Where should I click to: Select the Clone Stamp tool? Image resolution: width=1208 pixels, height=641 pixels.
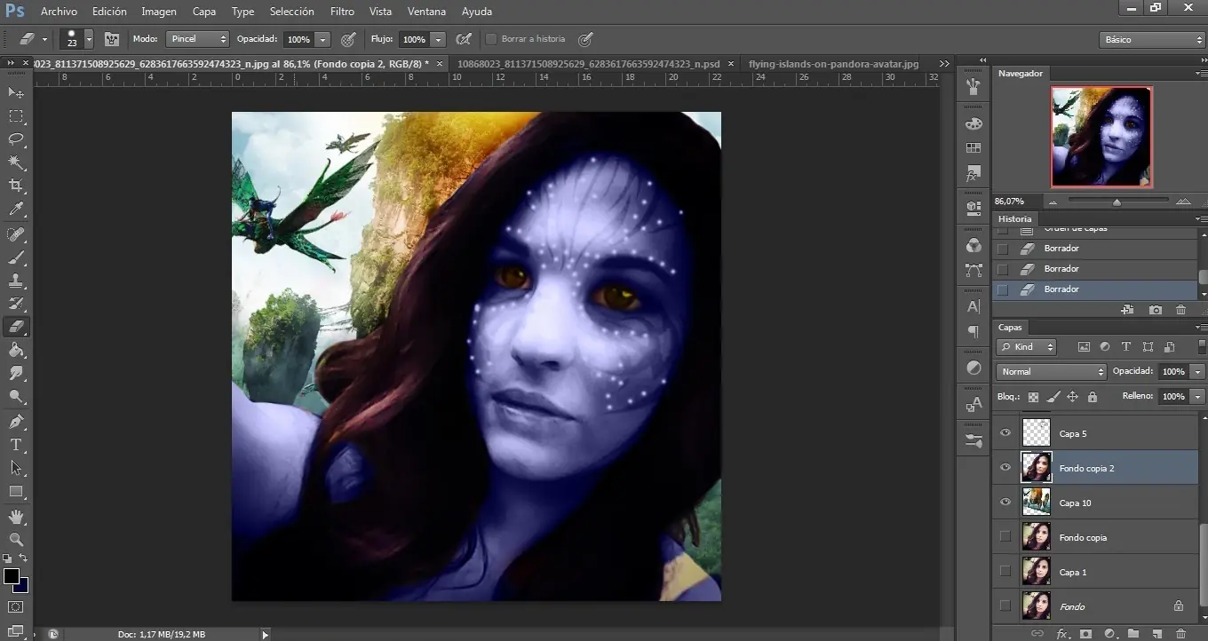pos(16,281)
